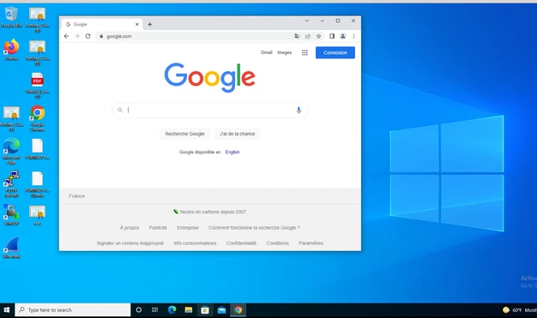Screen dimensions: 537x318
Task: Click the Recherche Google button
Action: [x=184, y=134]
